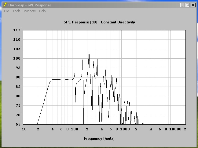Click the 'SPL Response (dB)' chart title
198x148 pixels.
[x=80, y=22]
